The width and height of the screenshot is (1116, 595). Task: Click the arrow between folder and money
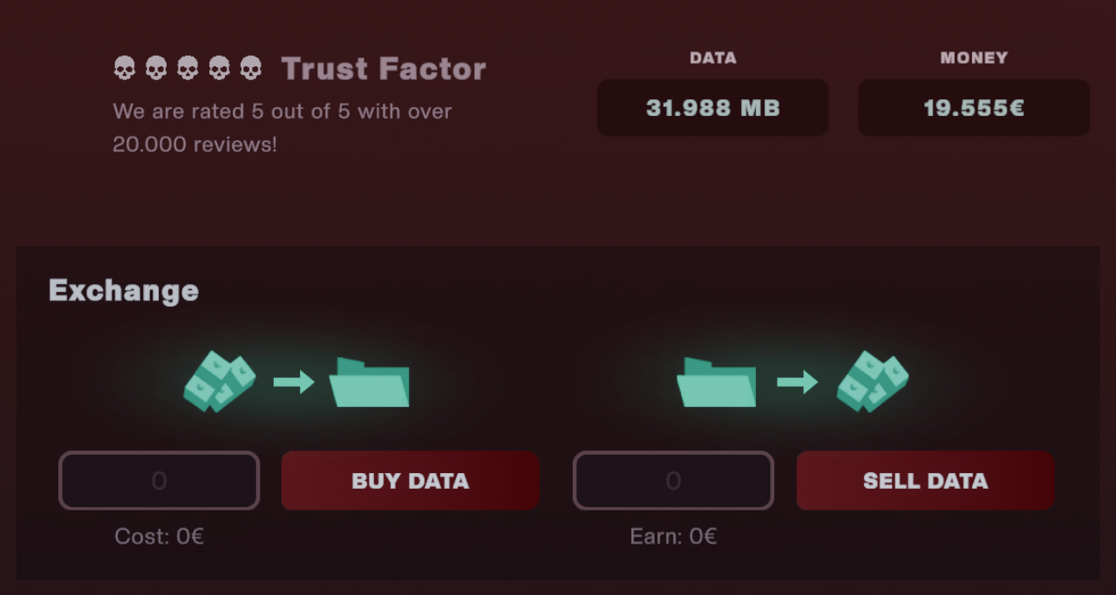(x=798, y=382)
